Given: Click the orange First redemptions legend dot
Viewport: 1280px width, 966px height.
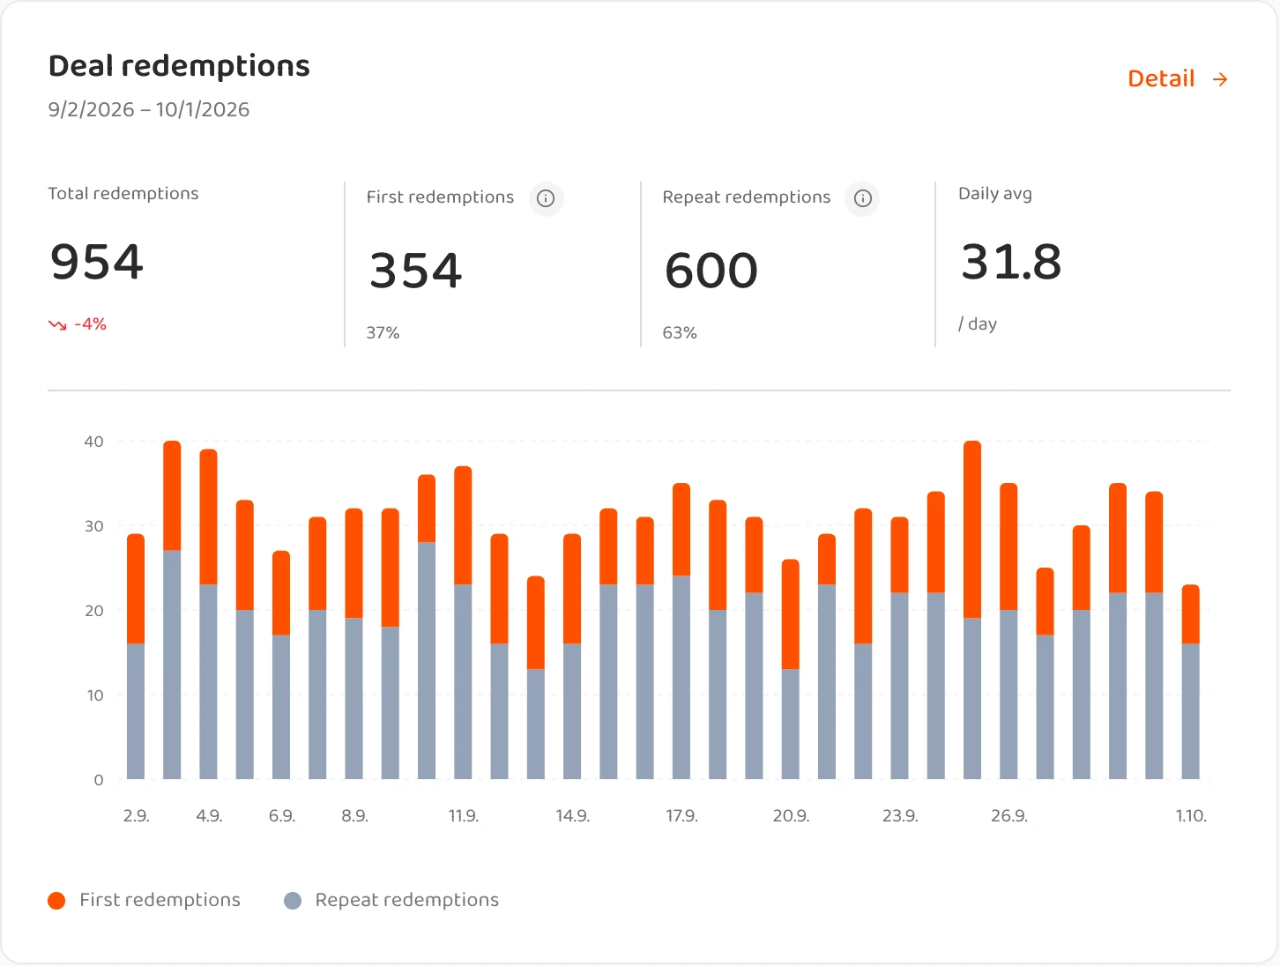Looking at the screenshot, I should click(56, 901).
